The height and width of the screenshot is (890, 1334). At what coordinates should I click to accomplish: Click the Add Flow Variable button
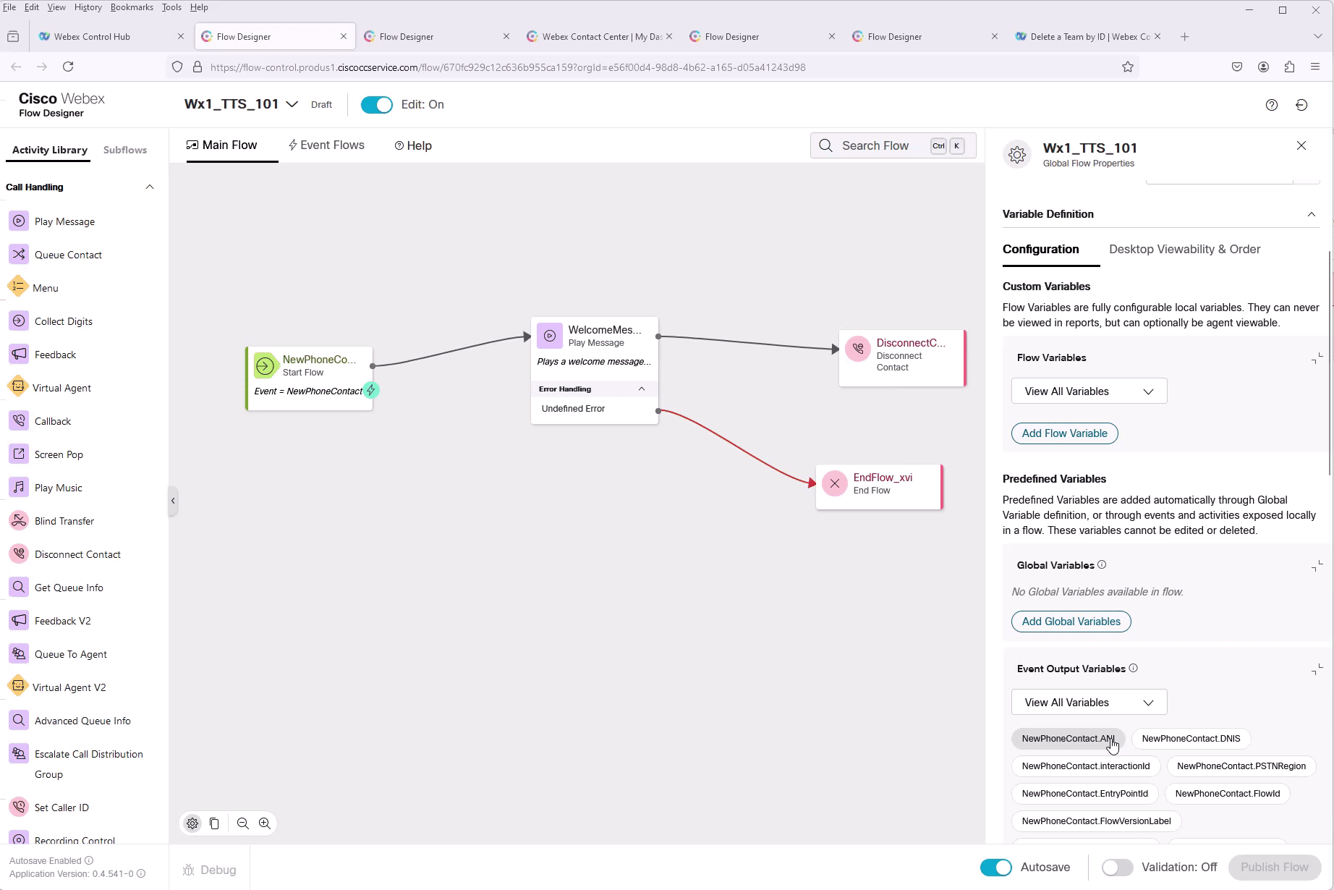[x=1064, y=433]
